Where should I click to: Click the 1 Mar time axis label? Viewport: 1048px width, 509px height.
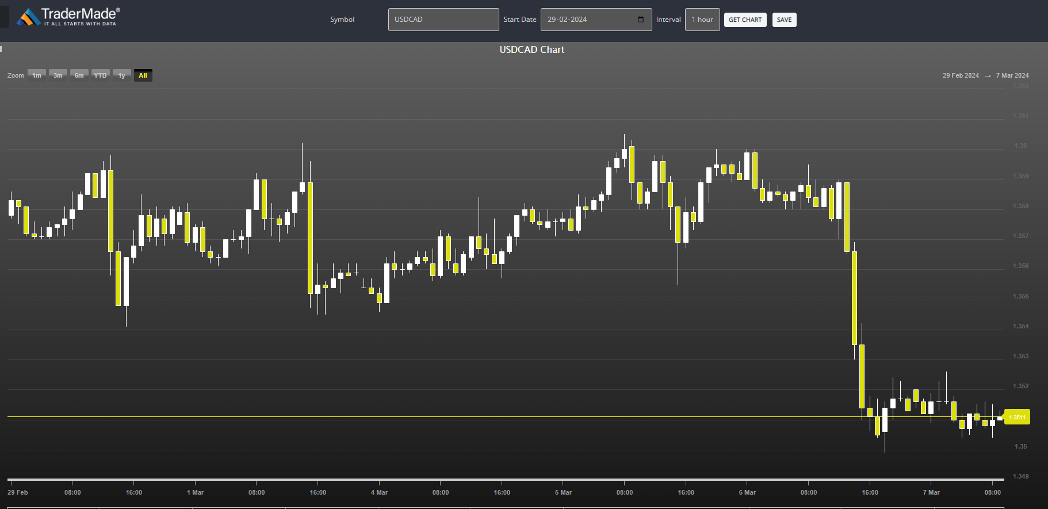196,492
